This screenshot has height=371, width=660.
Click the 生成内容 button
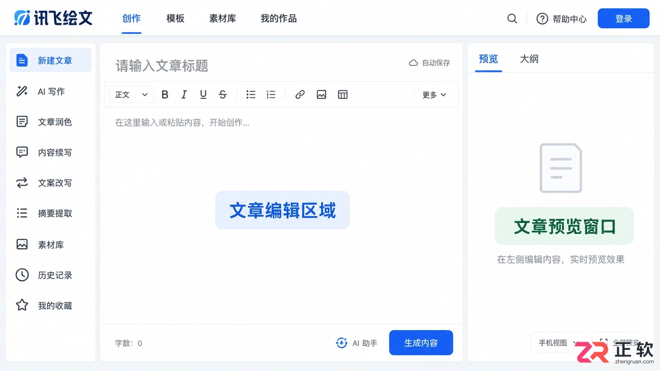(x=421, y=343)
